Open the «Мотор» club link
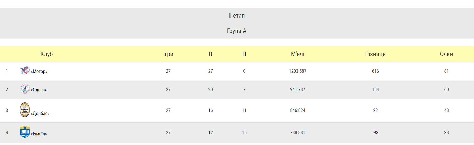474x145 pixels. click(39, 71)
